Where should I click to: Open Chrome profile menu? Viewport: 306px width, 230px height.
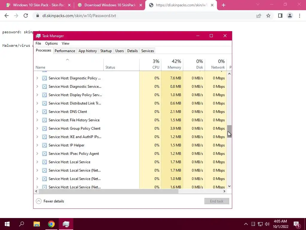(x=290, y=16)
